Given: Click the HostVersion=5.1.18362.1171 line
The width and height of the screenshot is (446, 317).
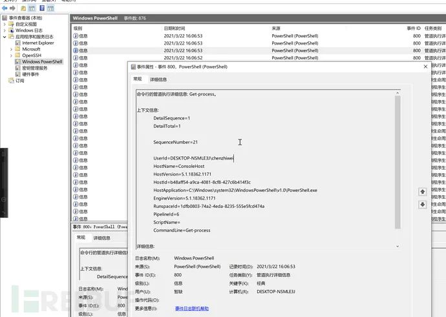Looking at the screenshot, I should [x=182, y=174].
